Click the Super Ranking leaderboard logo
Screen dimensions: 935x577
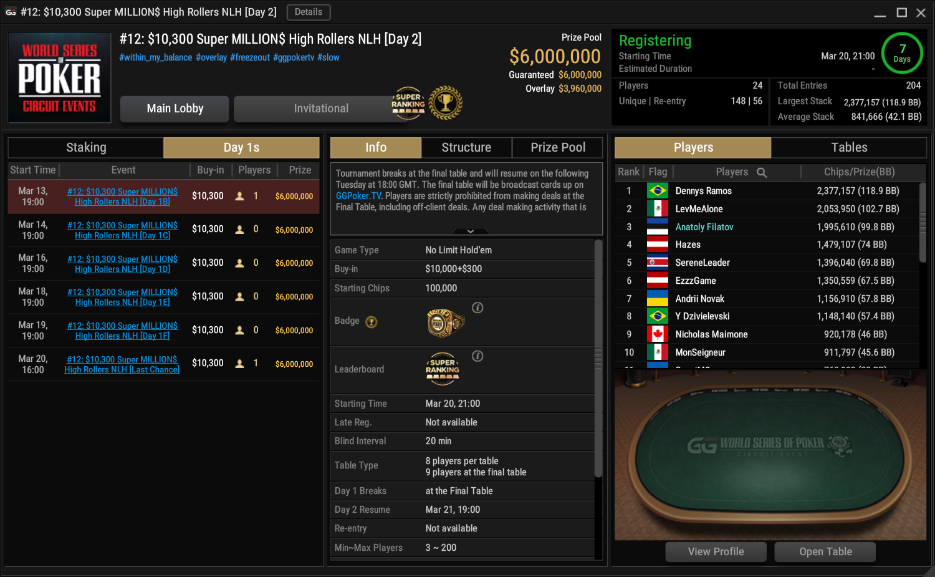[x=443, y=369]
